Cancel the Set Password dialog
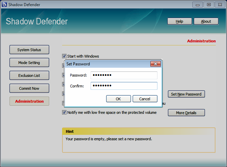Screen dimensions: 227x167 pyautogui.click(x=145, y=99)
